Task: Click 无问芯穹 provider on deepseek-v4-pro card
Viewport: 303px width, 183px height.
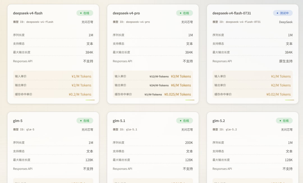Action: click(187, 22)
